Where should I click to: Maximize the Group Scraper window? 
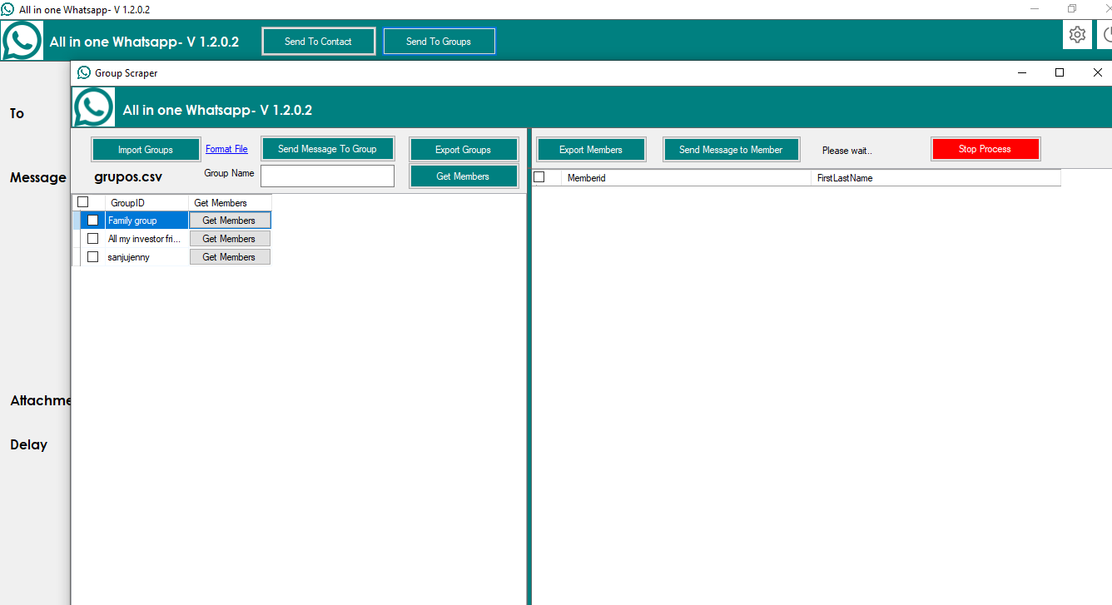click(x=1060, y=72)
